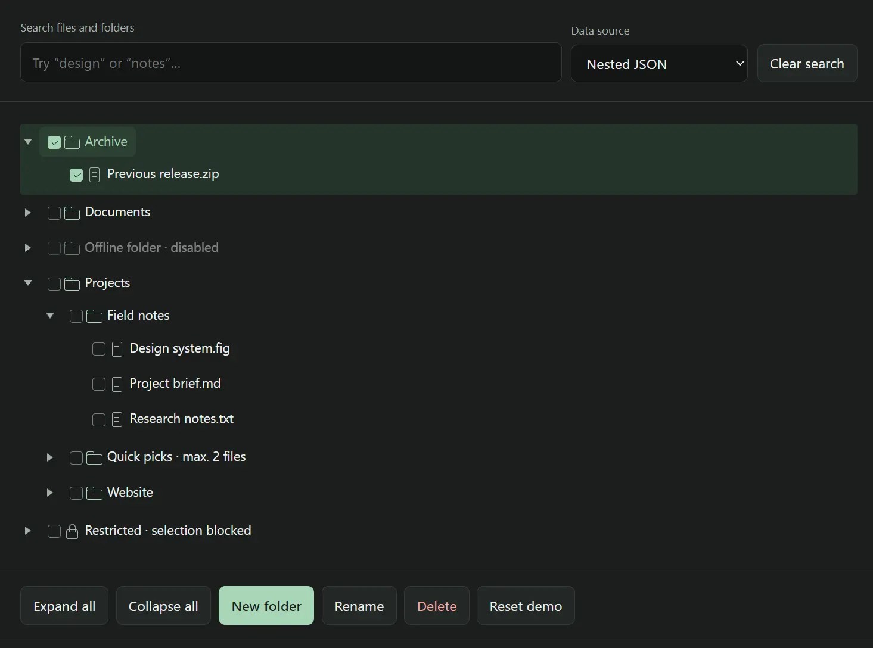873x648 pixels.
Task: Check the Design system.fig checkbox
Action: click(99, 349)
